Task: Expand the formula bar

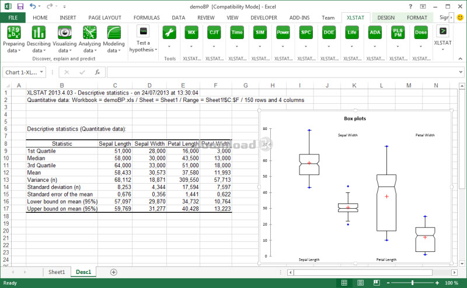Action: pyautogui.click(x=461, y=72)
